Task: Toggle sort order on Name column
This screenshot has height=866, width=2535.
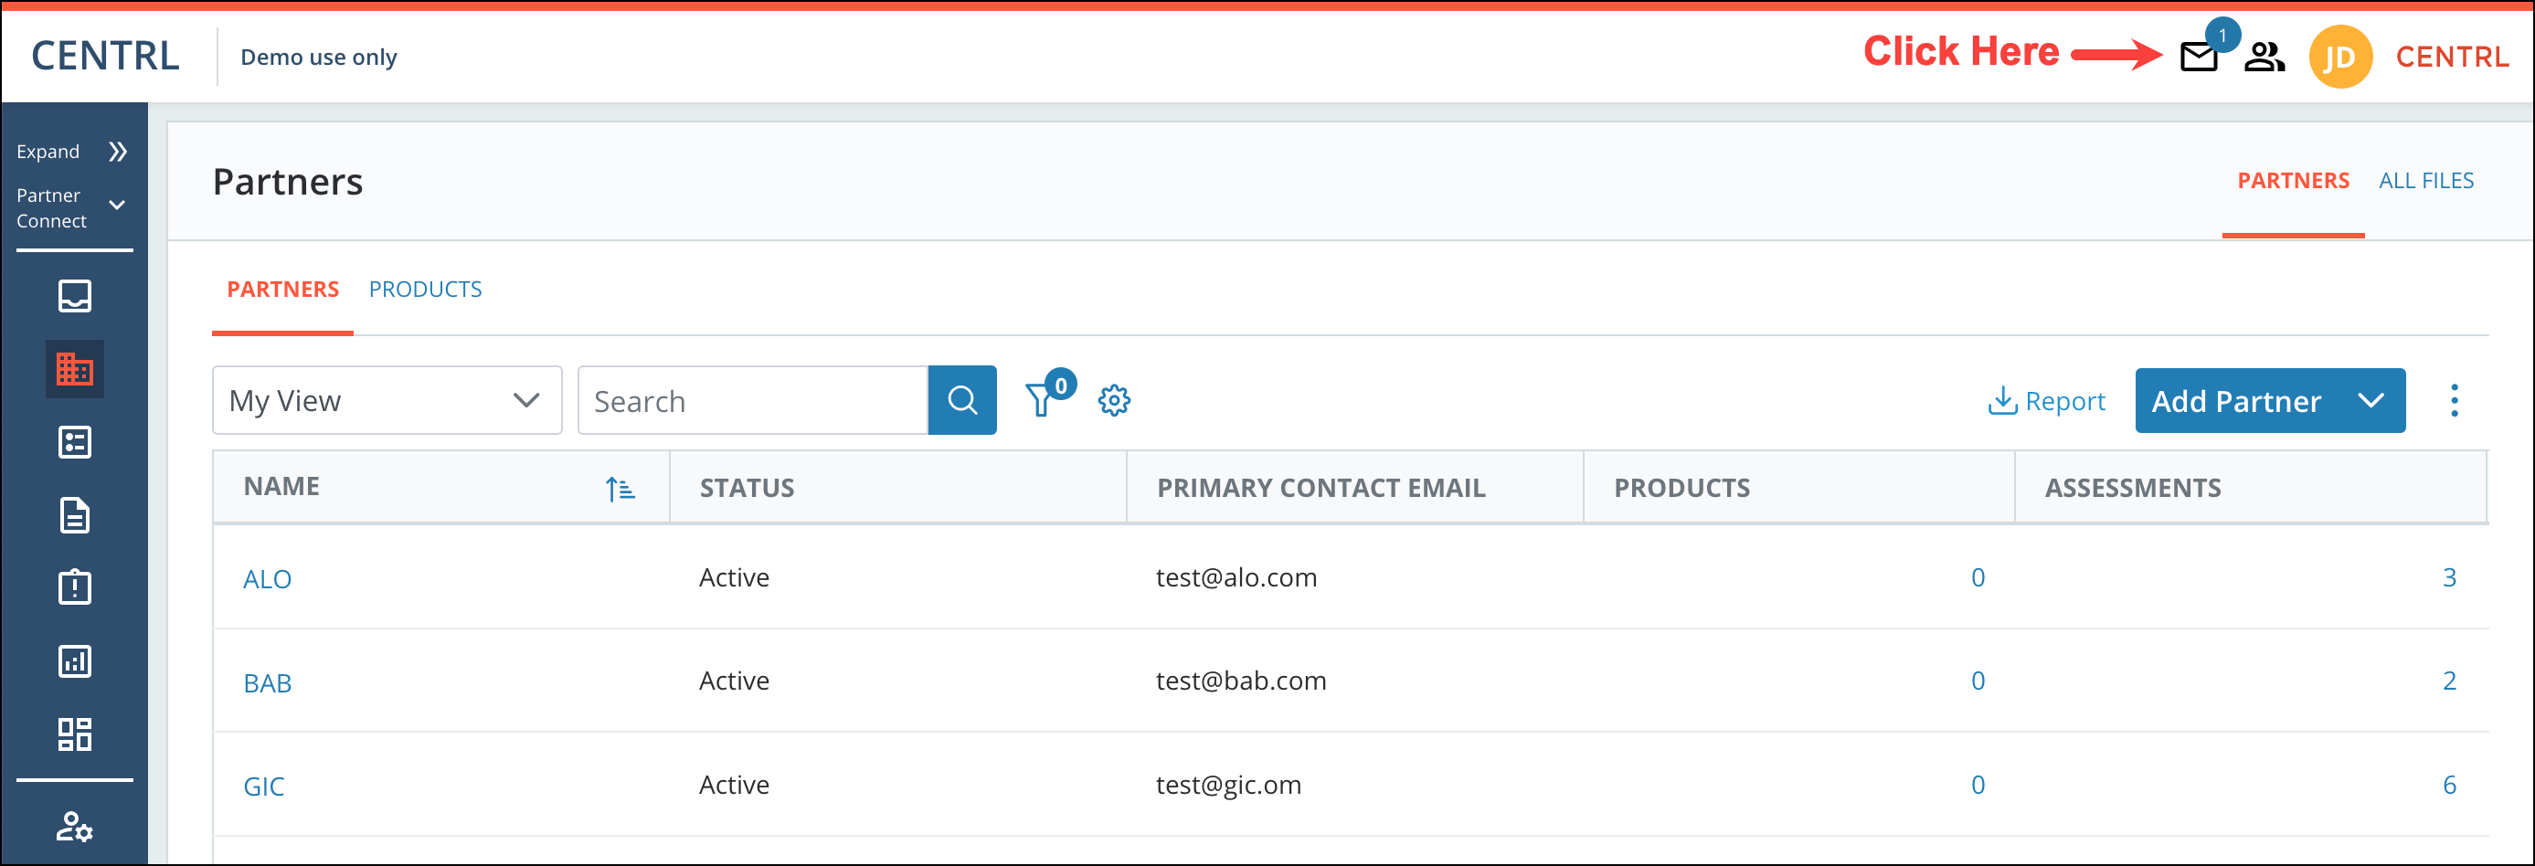Action: tap(620, 488)
